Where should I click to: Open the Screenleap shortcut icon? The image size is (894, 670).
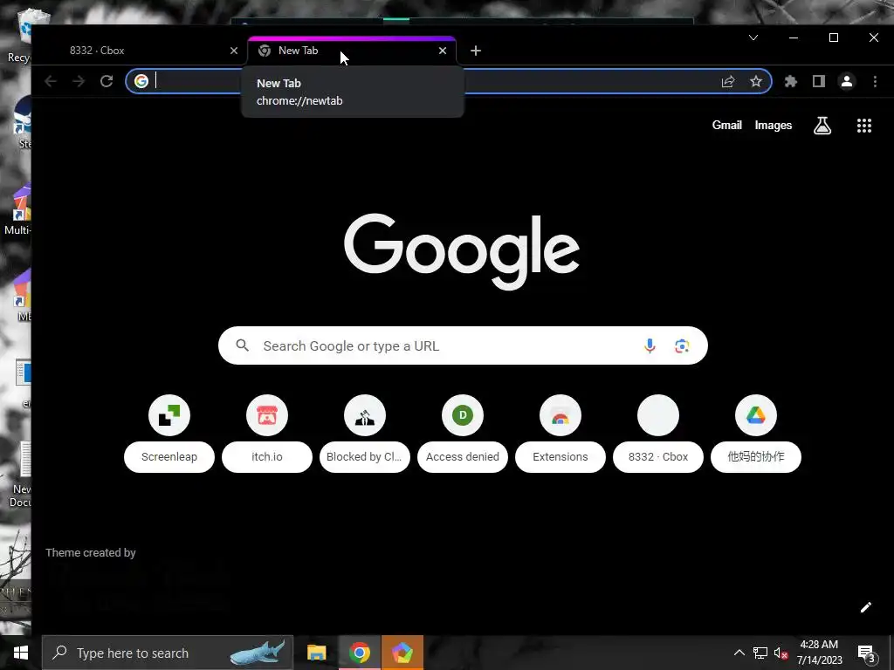click(x=169, y=415)
